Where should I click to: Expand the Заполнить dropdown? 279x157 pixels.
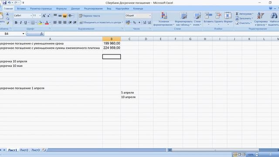tap(252, 18)
